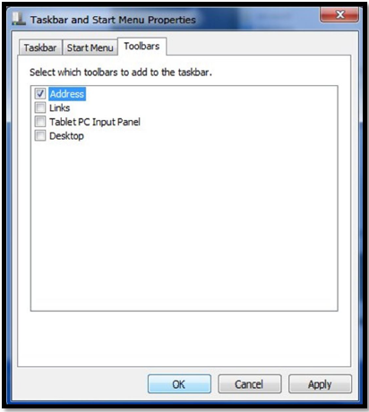Select the Tablet PC Input Panel label

pos(95,122)
